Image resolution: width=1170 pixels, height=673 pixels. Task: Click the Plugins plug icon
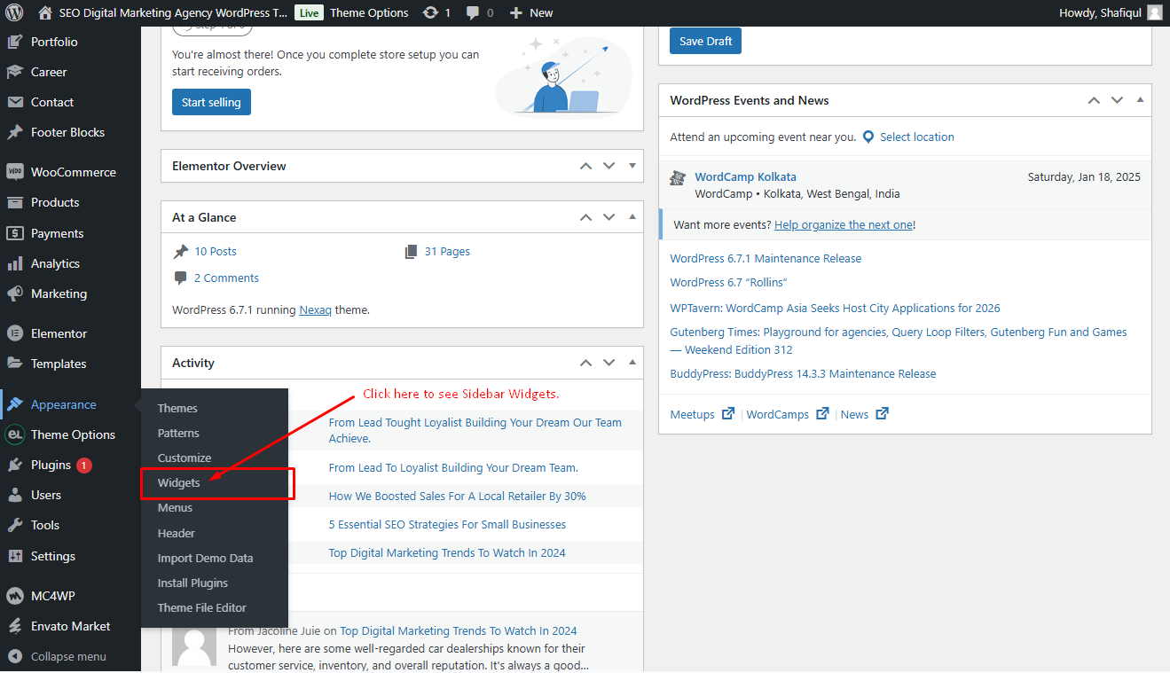(x=14, y=465)
